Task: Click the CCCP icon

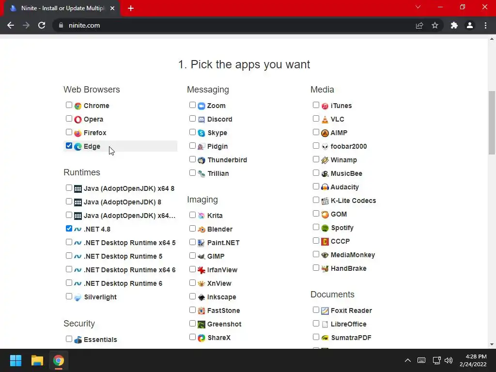Action: (x=325, y=241)
